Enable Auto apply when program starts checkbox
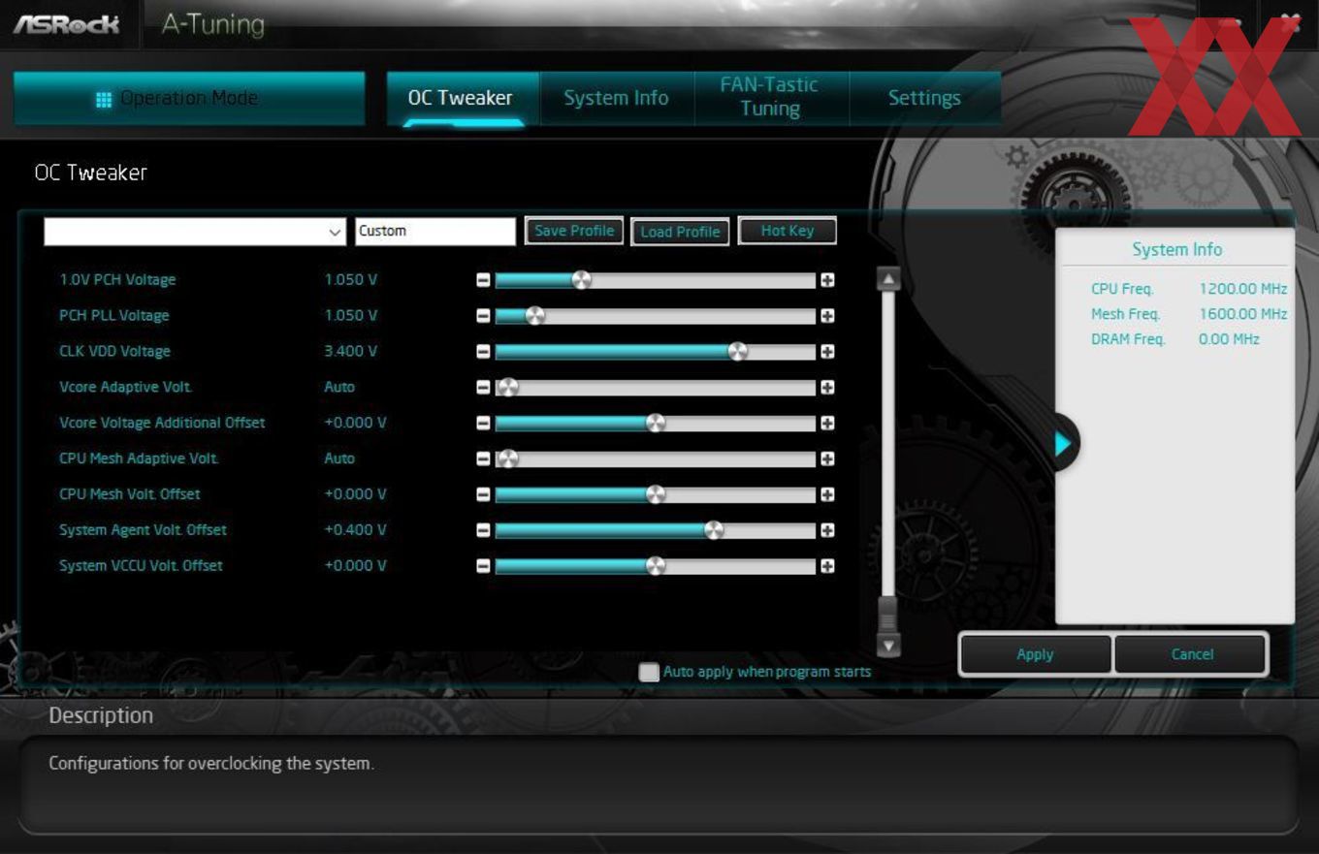This screenshot has width=1319, height=854. (649, 672)
